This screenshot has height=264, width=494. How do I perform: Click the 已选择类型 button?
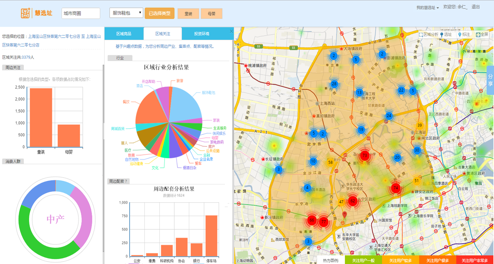point(160,13)
